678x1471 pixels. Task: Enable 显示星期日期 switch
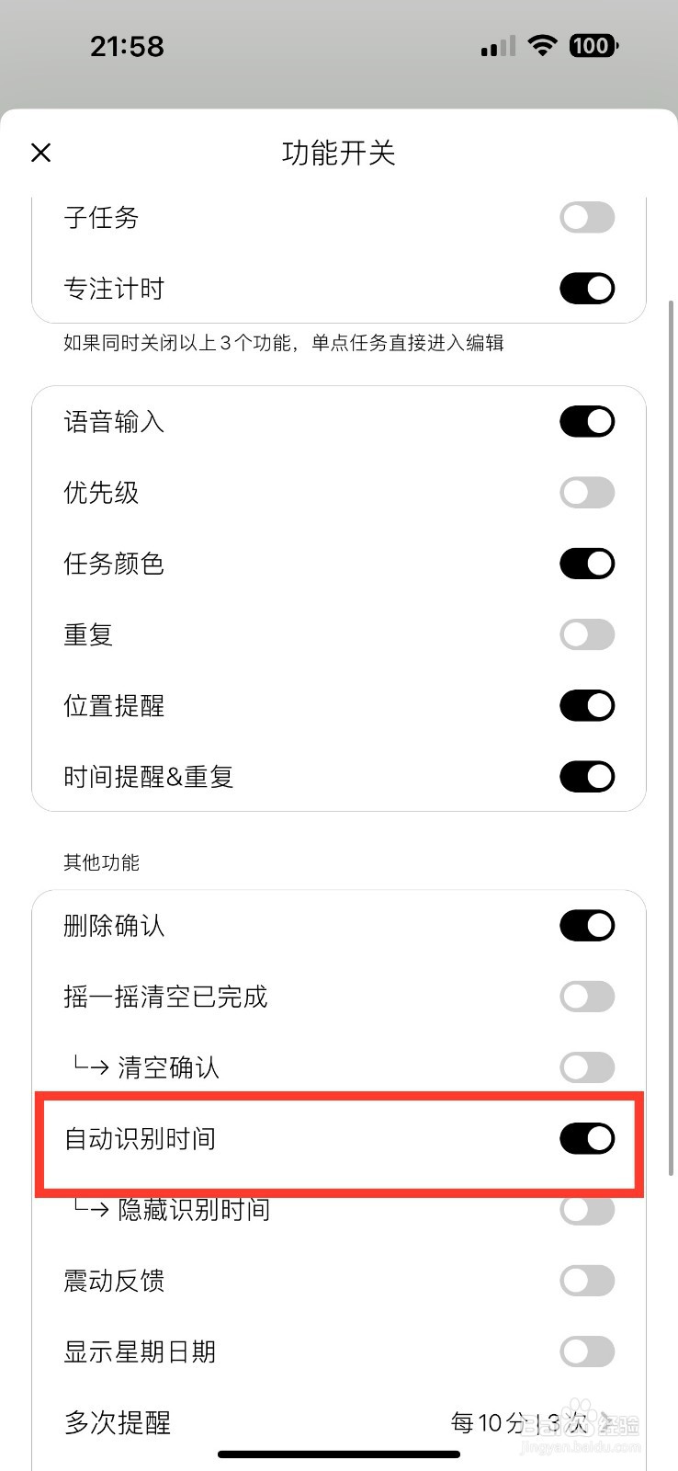(587, 1351)
